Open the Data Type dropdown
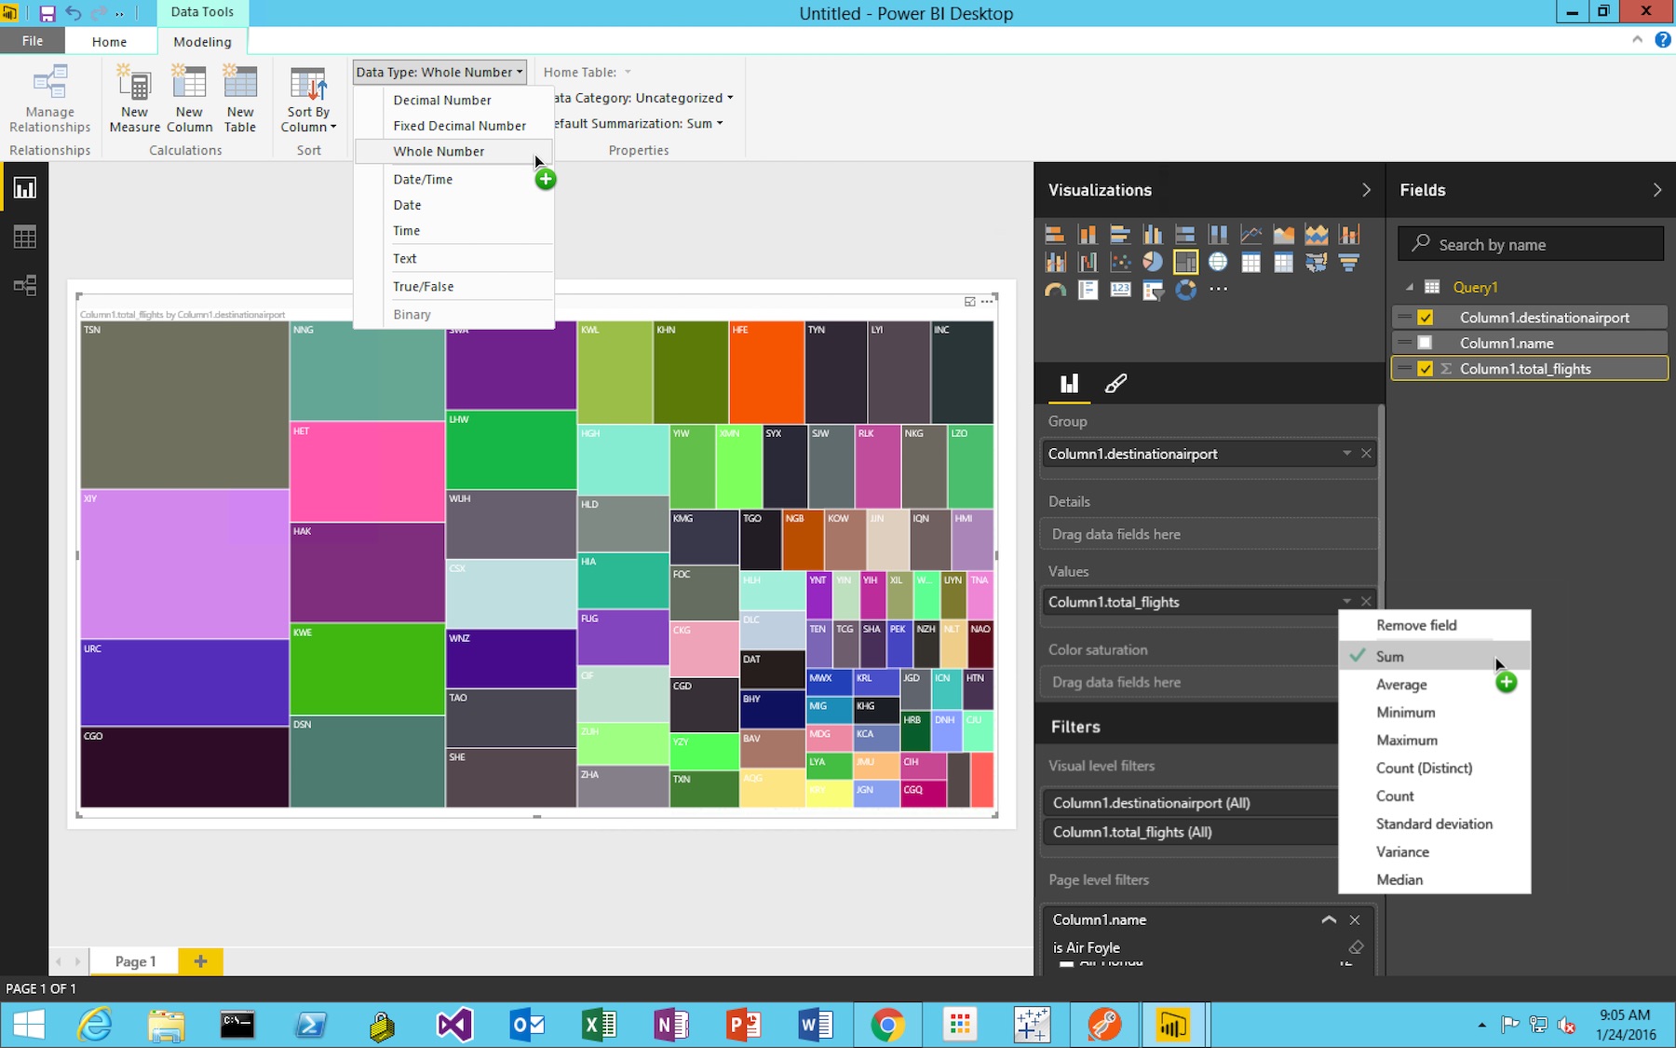The height and width of the screenshot is (1048, 1676). pos(439,72)
